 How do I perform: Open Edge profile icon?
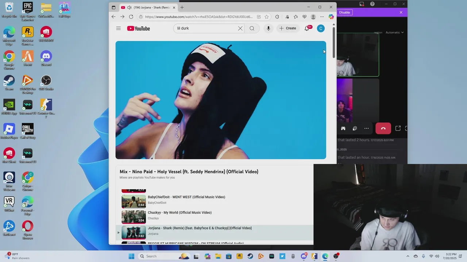(313, 17)
